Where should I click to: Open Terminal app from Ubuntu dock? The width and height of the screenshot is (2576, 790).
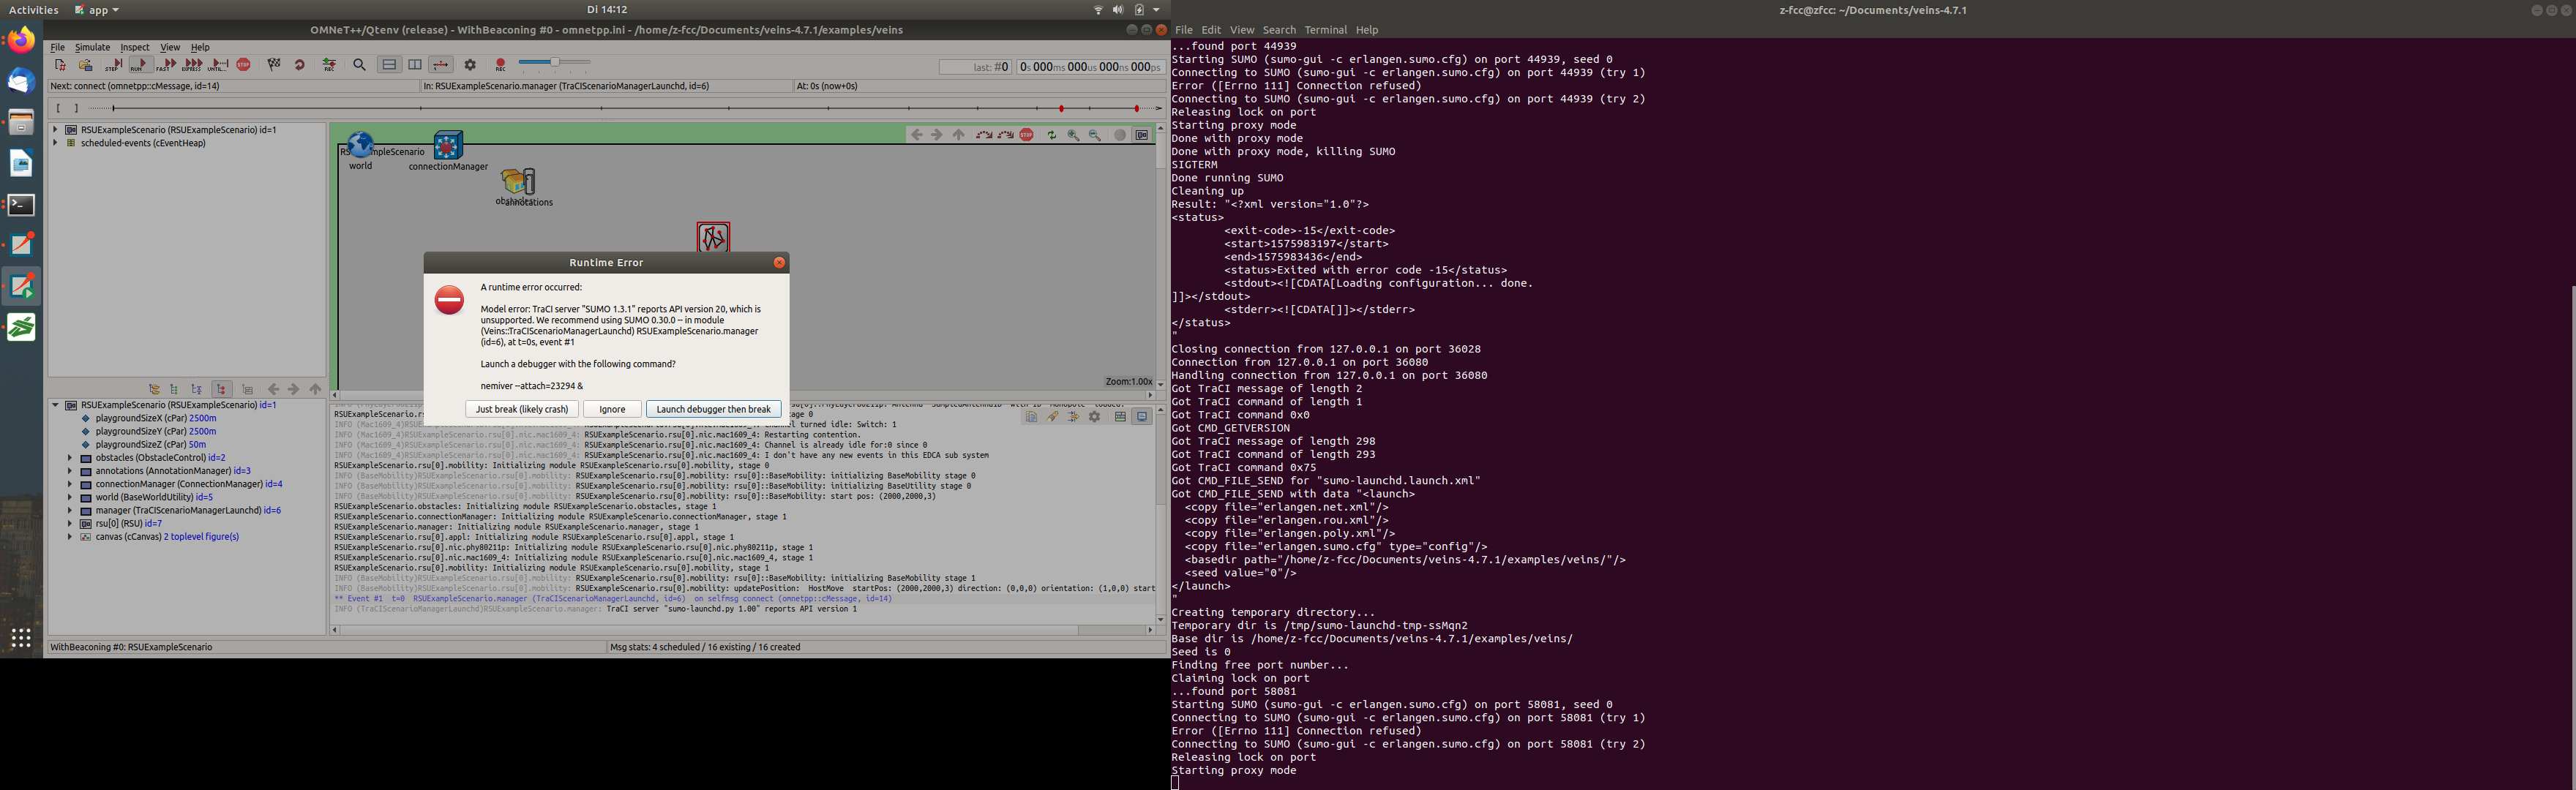point(21,205)
